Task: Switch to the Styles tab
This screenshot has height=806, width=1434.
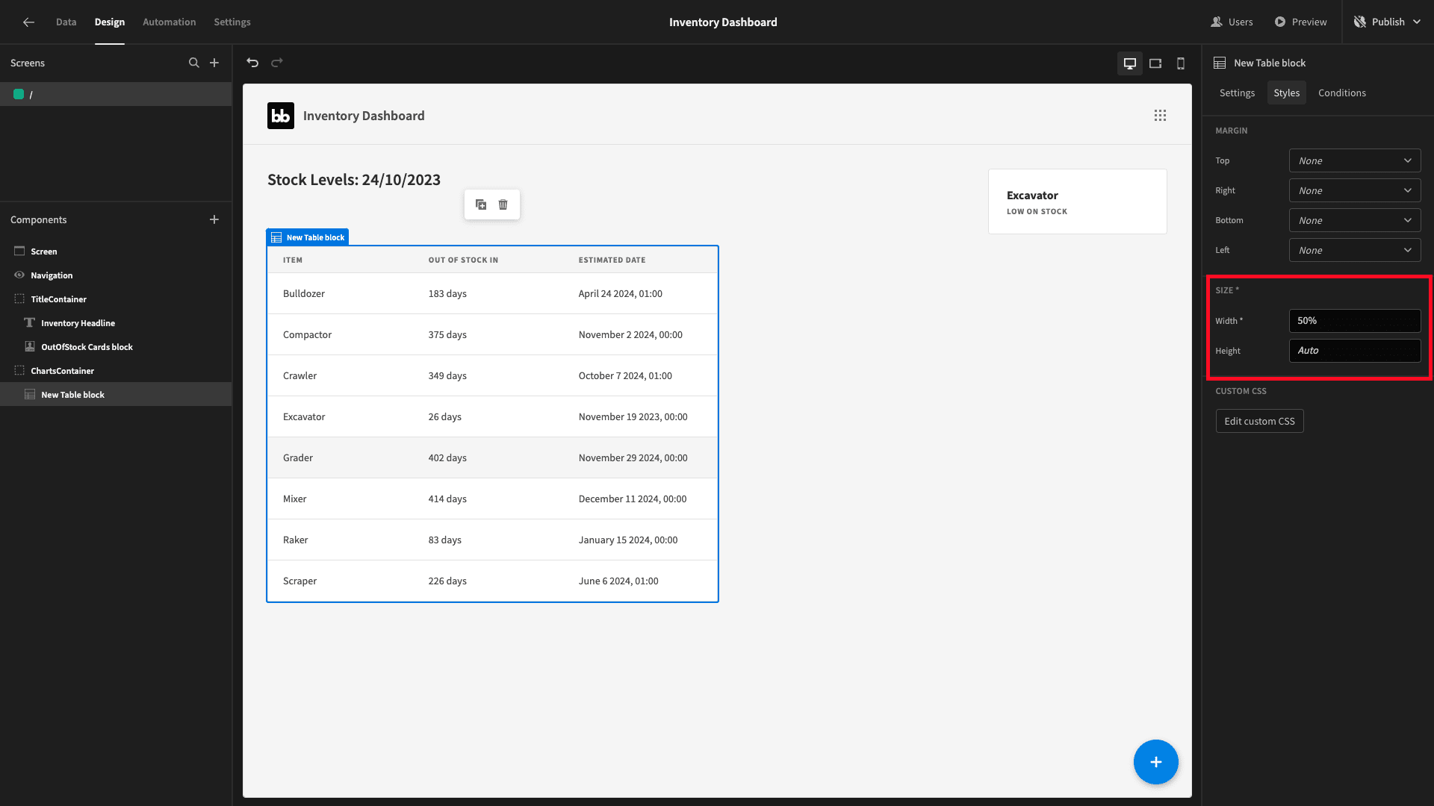Action: tap(1286, 93)
